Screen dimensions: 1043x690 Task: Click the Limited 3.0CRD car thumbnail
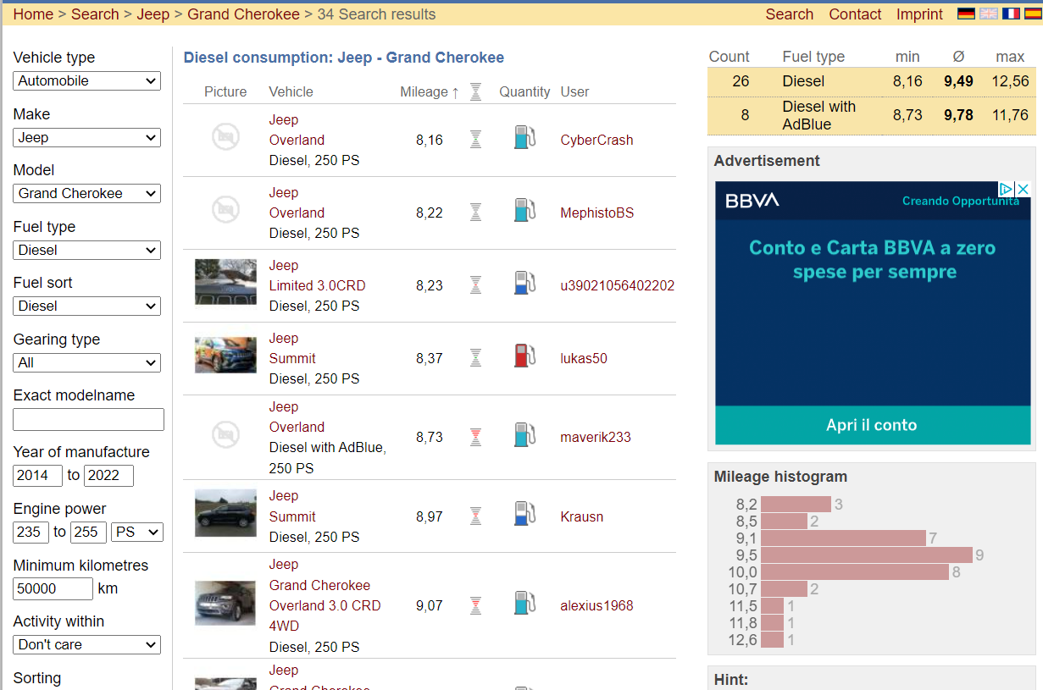pyautogui.click(x=225, y=282)
